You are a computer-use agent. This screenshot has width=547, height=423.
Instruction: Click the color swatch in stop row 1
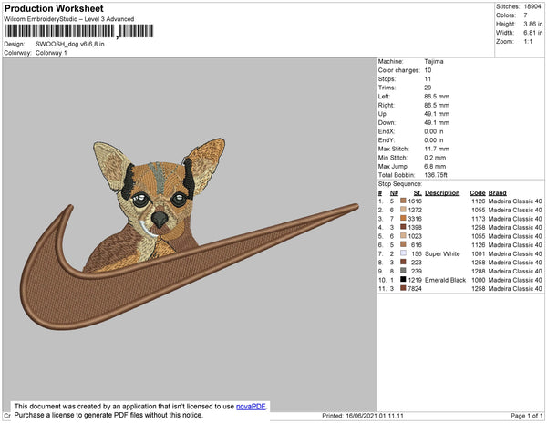[x=403, y=201]
